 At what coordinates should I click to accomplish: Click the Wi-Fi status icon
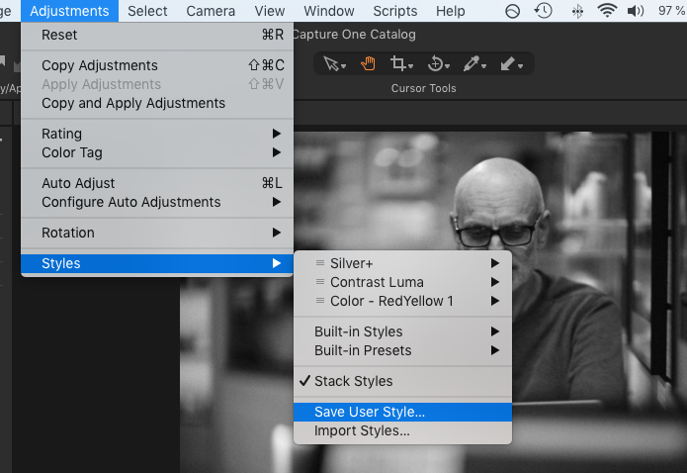coord(607,11)
